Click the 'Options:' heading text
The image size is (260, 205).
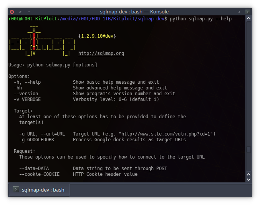(x=19, y=76)
